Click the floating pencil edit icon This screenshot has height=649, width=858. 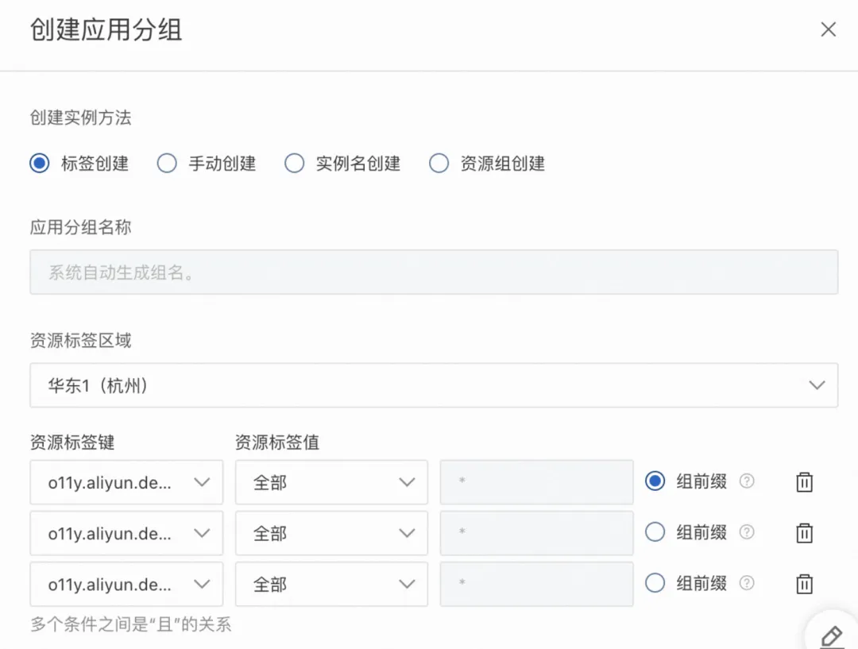point(833,636)
